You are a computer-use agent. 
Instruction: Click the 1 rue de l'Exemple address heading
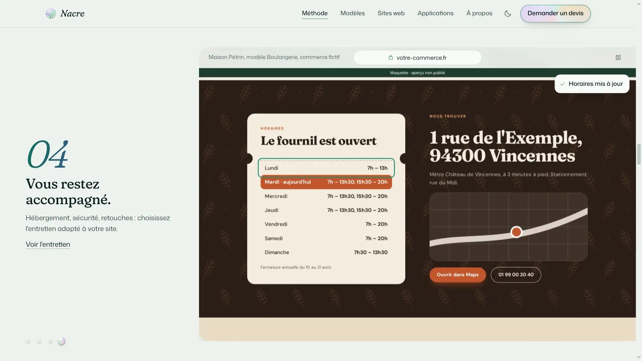point(506,146)
